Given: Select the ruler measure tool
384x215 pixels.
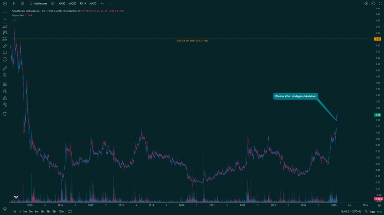Looking at the screenshot, I should coord(5,68).
